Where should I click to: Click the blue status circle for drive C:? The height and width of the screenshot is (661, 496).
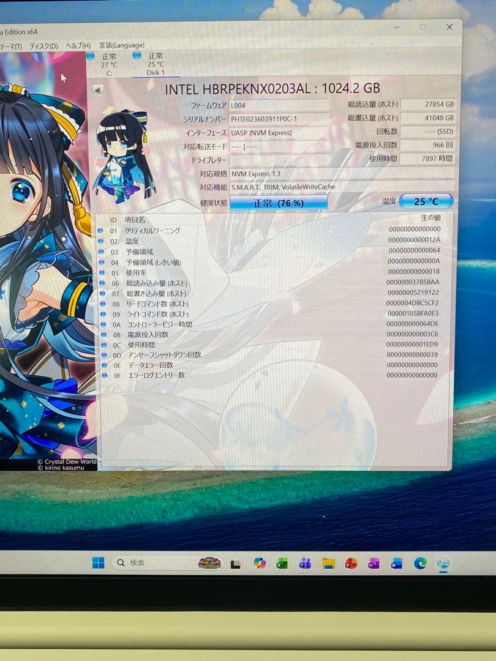click(90, 56)
